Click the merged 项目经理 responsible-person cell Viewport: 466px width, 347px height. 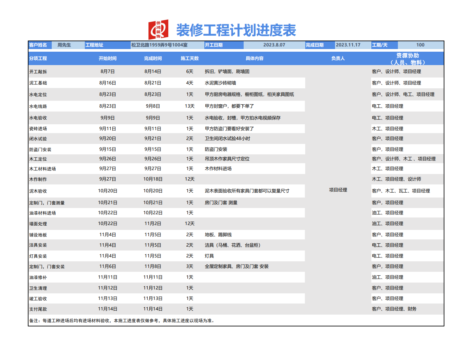click(338, 190)
